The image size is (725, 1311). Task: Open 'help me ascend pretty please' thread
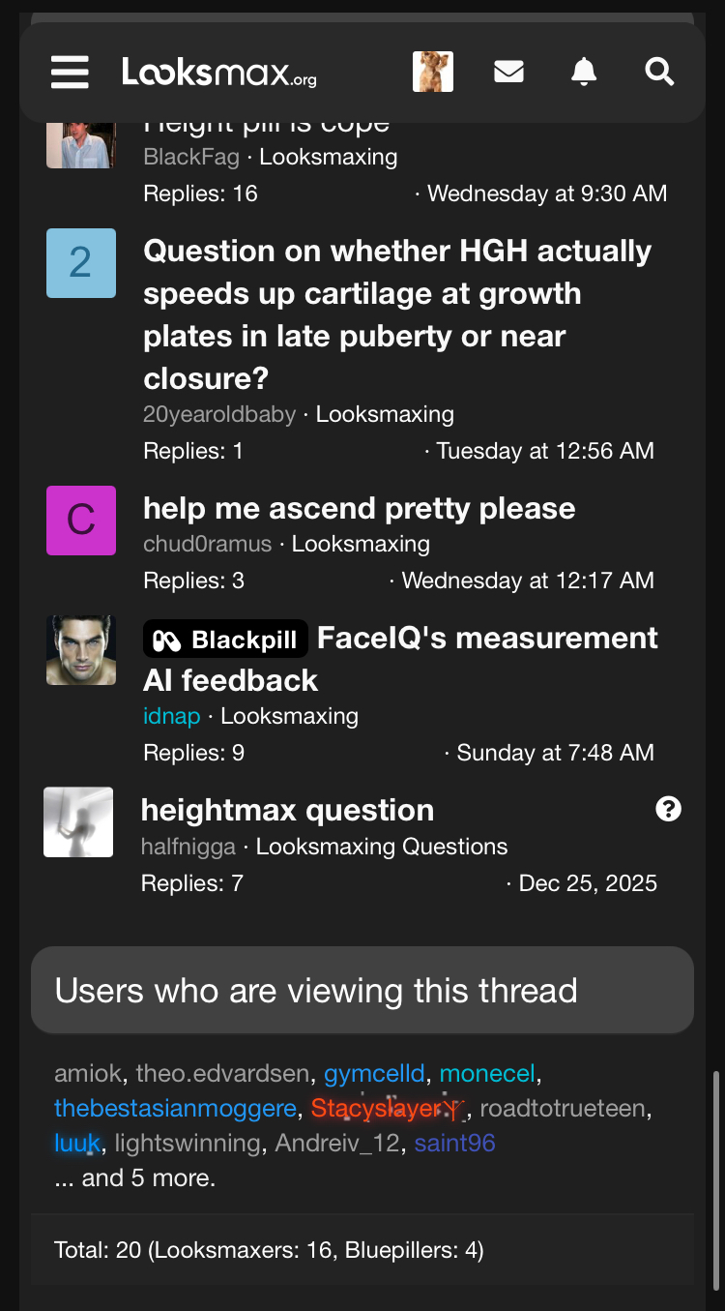pos(359,508)
